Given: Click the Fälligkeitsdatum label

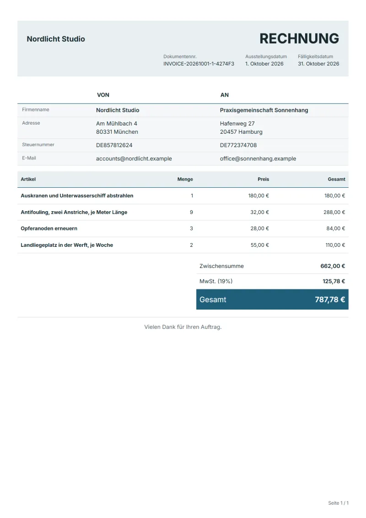Looking at the screenshot, I should (316, 56).
